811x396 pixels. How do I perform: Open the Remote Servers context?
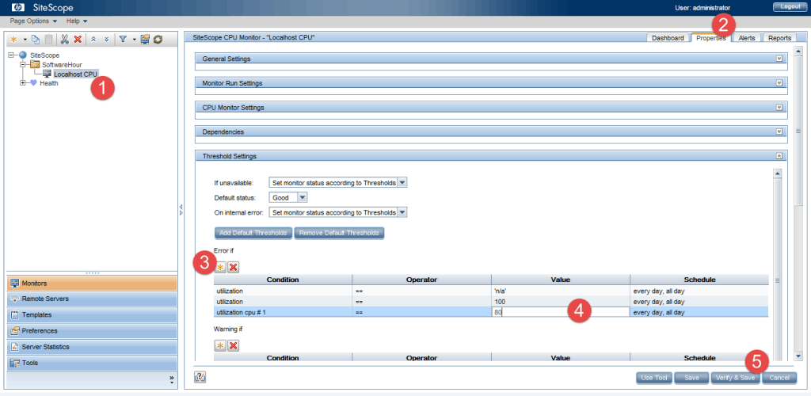coord(91,299)
